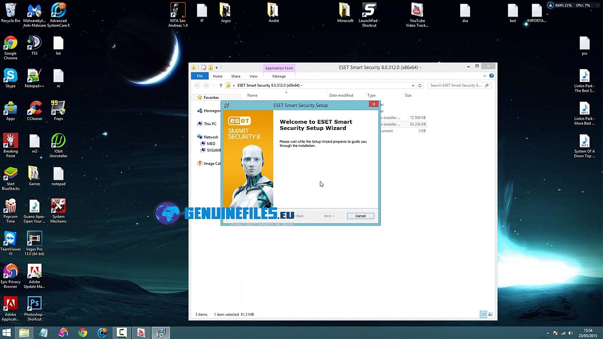The width and height of the screenshot is (603, 339).
Task: Switch to details view layout icon
Action: pos(483,314)
